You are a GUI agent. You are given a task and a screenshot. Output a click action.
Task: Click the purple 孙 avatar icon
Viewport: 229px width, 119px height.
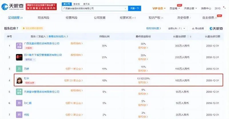tap(19, 103)
